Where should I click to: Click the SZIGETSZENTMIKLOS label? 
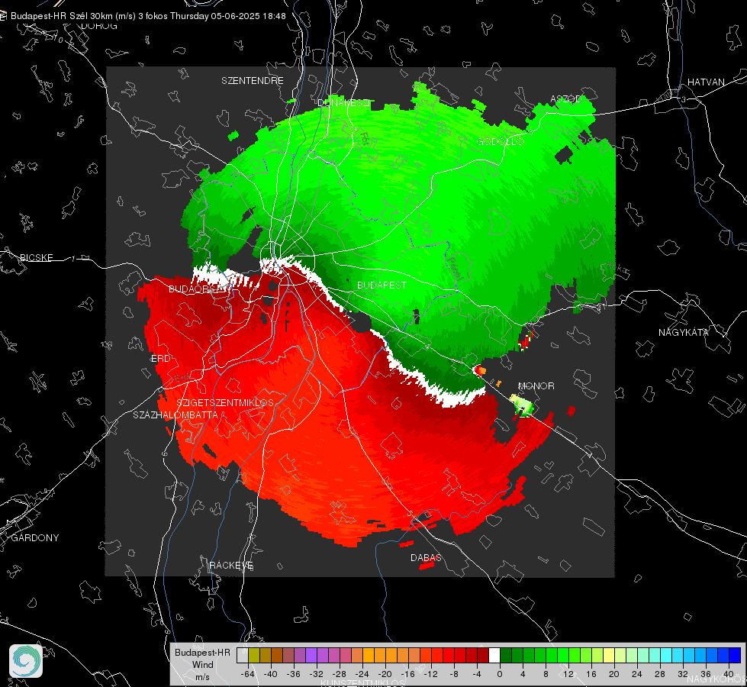tap(225, 402)
